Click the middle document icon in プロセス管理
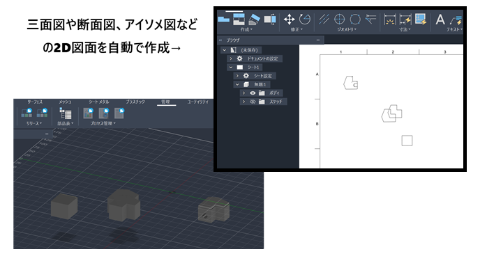 [x=103, y=113]
